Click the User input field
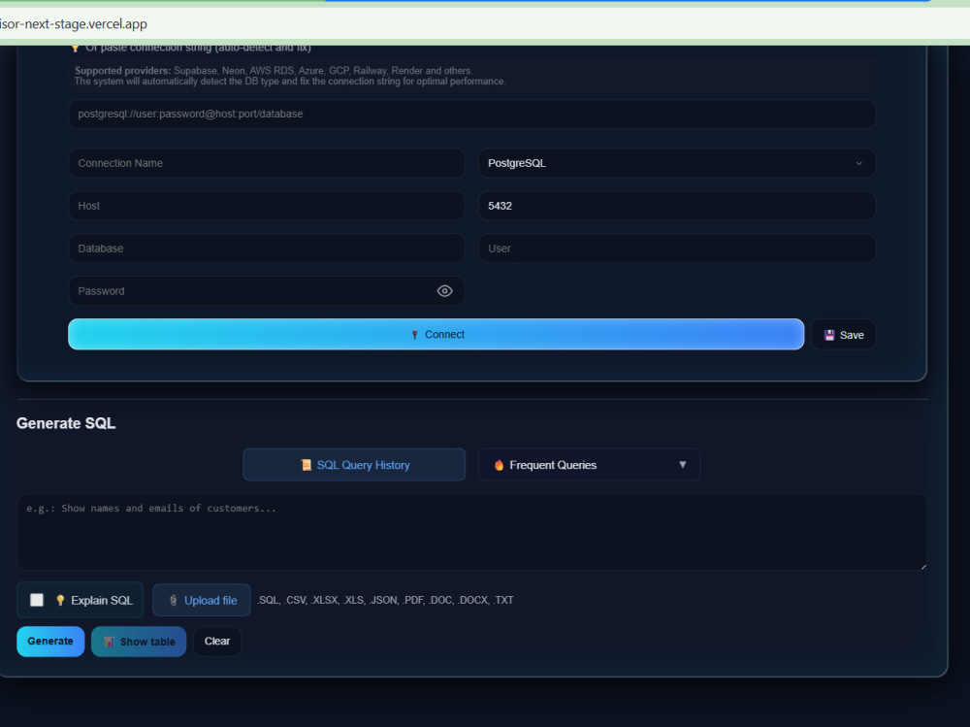970x727 pixels. pos(677,248)
